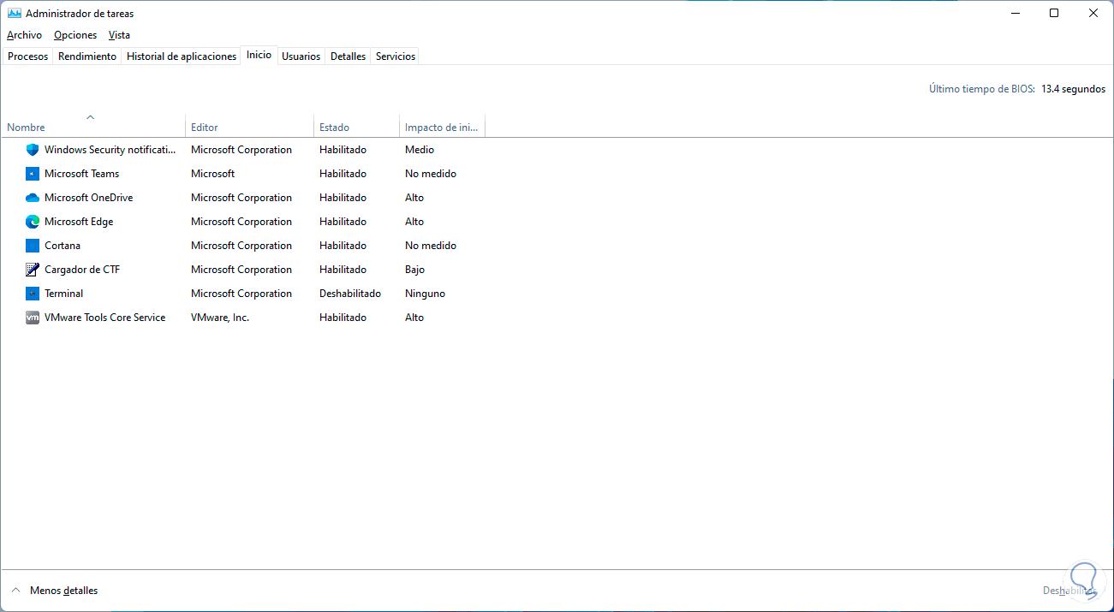
Task: Click the Cargador de CTF icon
Action: 33,270
